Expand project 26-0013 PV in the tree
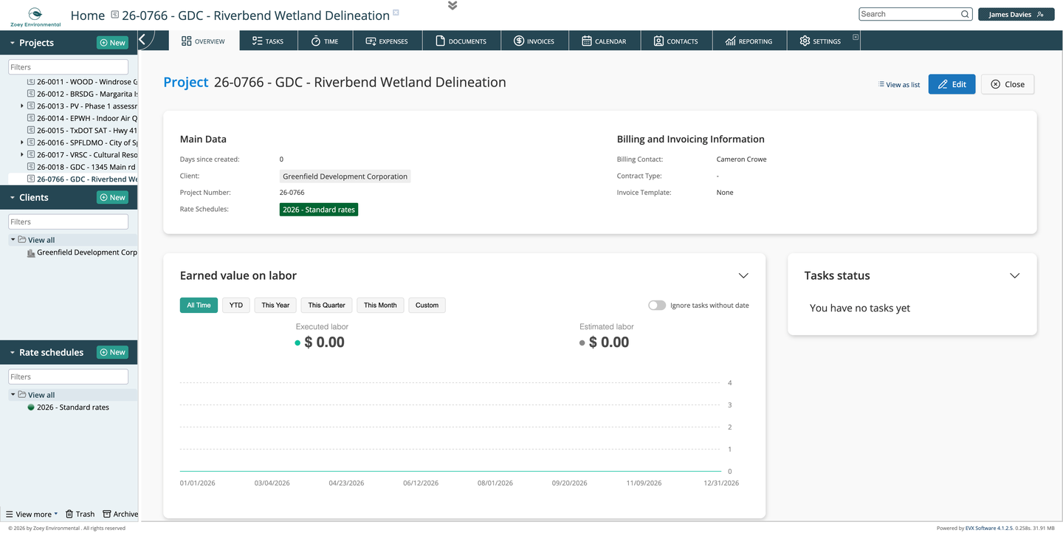Screen dimensions: 1063x533 (22, 106)
